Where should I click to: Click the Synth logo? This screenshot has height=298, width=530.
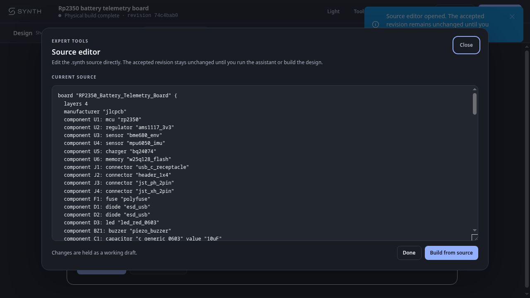pyautogui.click(x=25, y=12)
